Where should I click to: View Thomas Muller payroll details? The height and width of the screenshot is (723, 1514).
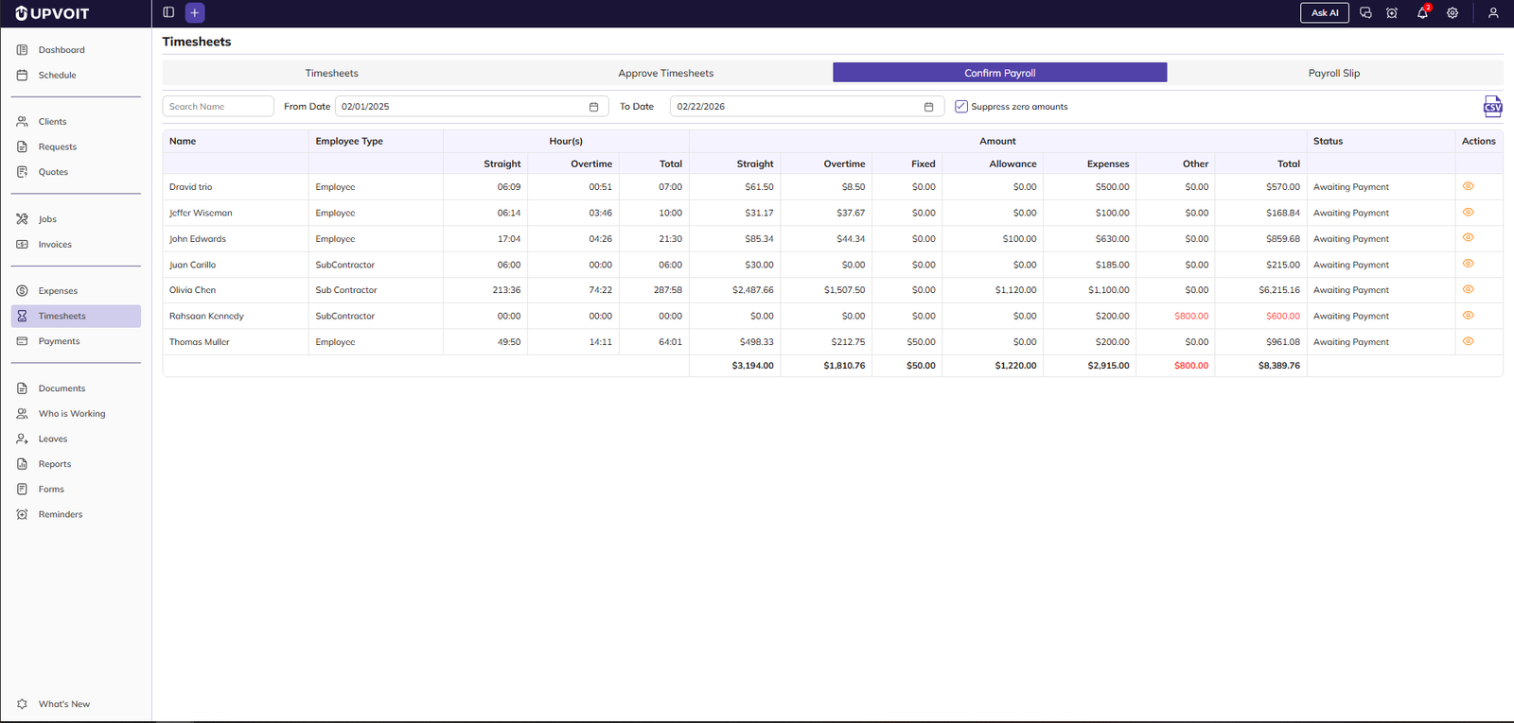click(1469, 341)
